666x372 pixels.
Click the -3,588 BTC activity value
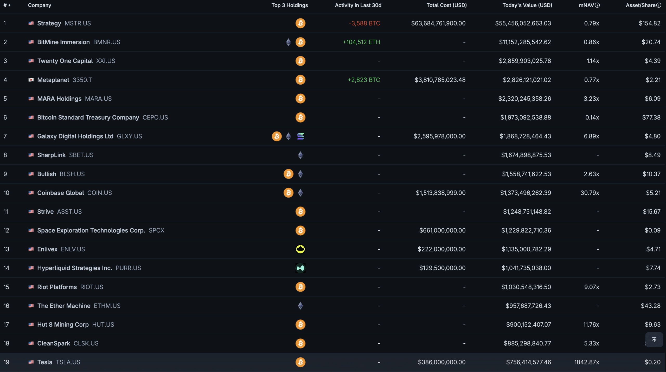pyautogui.click(x=364, y=23)
